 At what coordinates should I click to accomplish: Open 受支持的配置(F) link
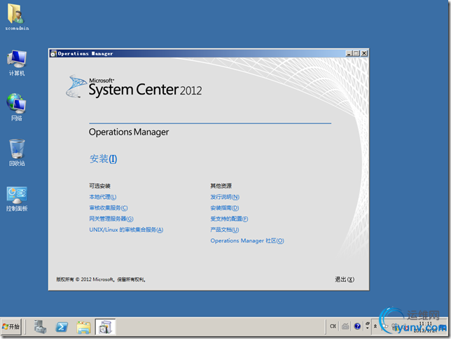229,219
